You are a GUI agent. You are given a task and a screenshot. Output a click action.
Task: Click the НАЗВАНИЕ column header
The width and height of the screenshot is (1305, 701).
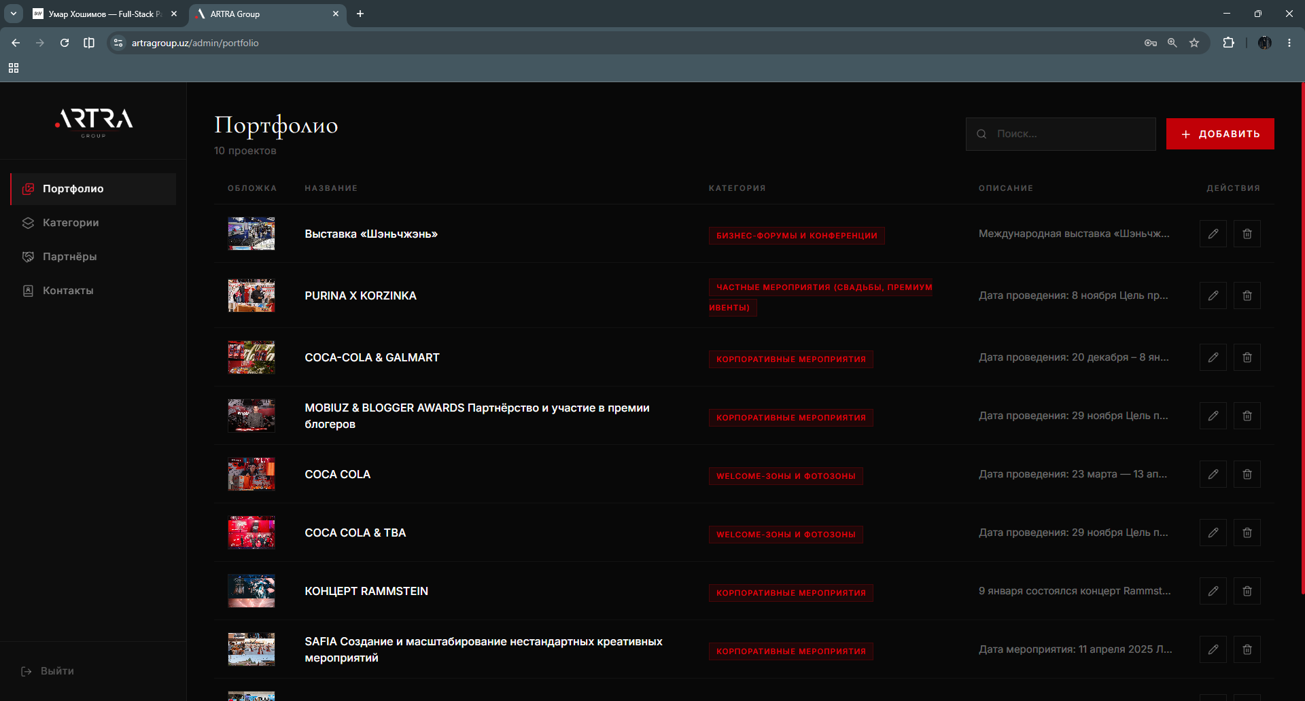(331, 188)
